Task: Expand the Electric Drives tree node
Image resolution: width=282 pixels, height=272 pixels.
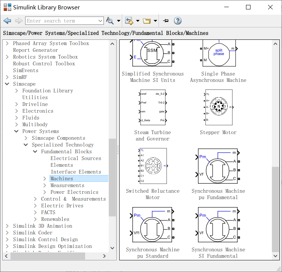Action: click(x=36, y=206)
